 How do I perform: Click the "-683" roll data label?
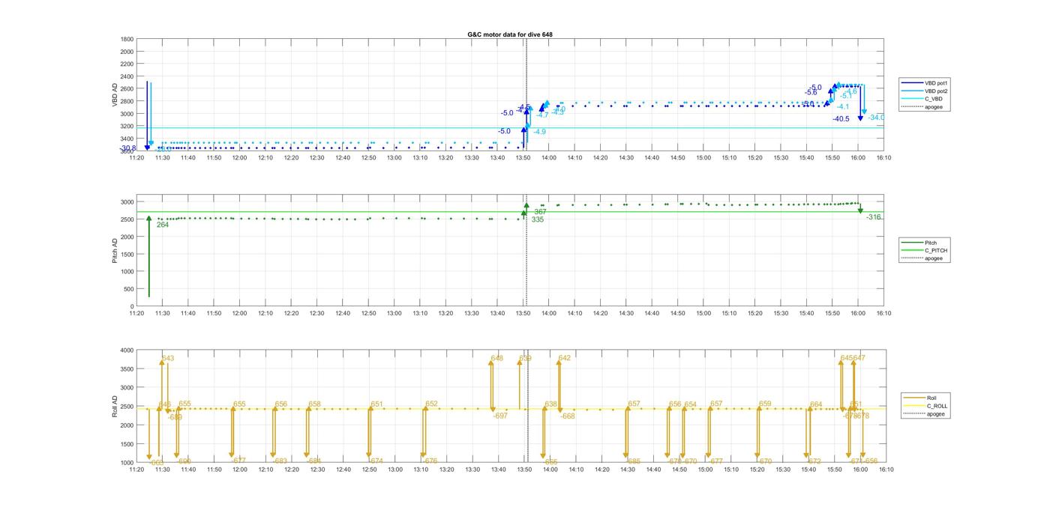coord(280,461)
